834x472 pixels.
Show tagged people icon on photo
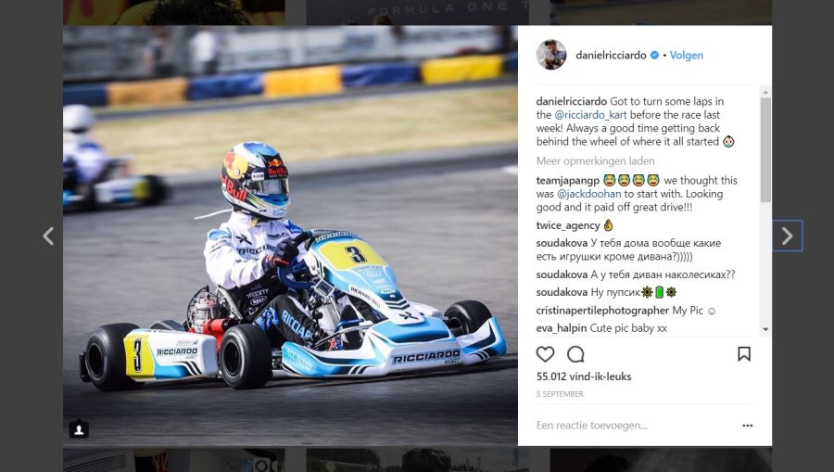pyautogui.click(x=79, y=429)
